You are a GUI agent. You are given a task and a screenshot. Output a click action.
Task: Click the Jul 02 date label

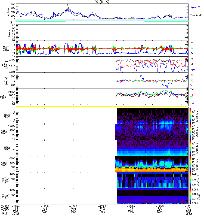[16, 214]
